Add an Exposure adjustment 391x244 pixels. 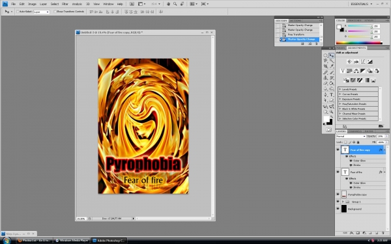click(369, 62)
